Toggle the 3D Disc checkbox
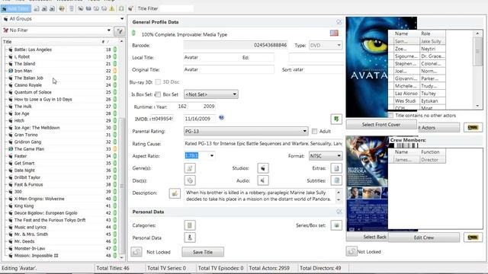The height and width of the screenshot is (274, 488). click(x=158, y=82)
